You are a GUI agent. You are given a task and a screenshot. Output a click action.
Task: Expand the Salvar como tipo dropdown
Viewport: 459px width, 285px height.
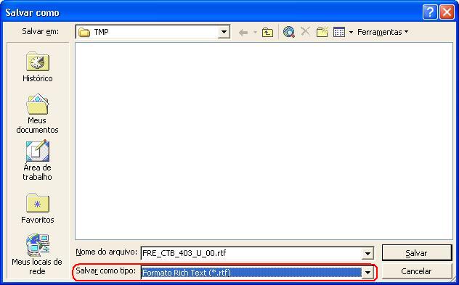coord(367,273)
